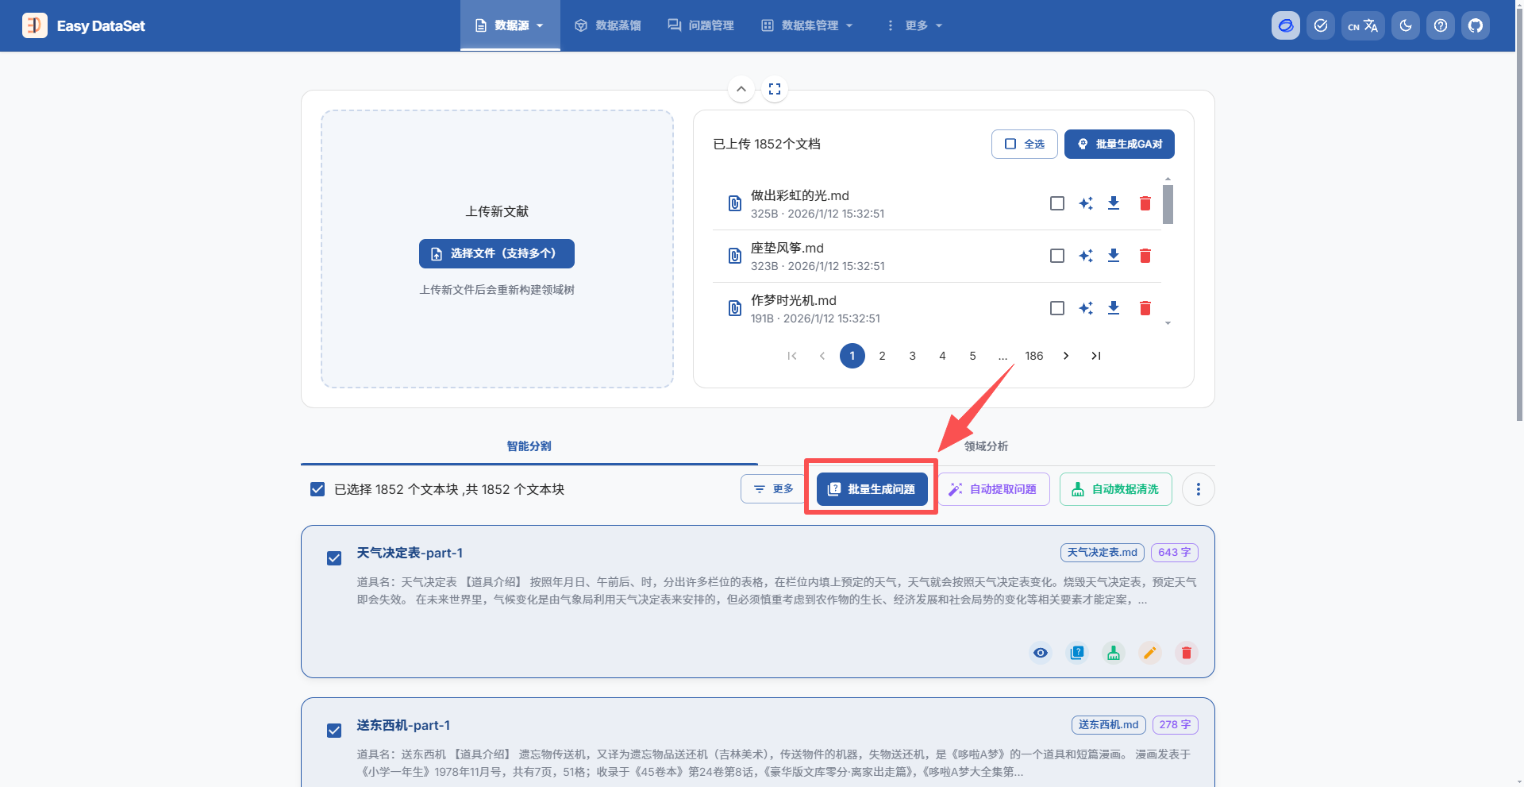Delete the 天气决定表-part-1 chunk
Viewport: 1524px width, 787px height.
(1187, 653)
